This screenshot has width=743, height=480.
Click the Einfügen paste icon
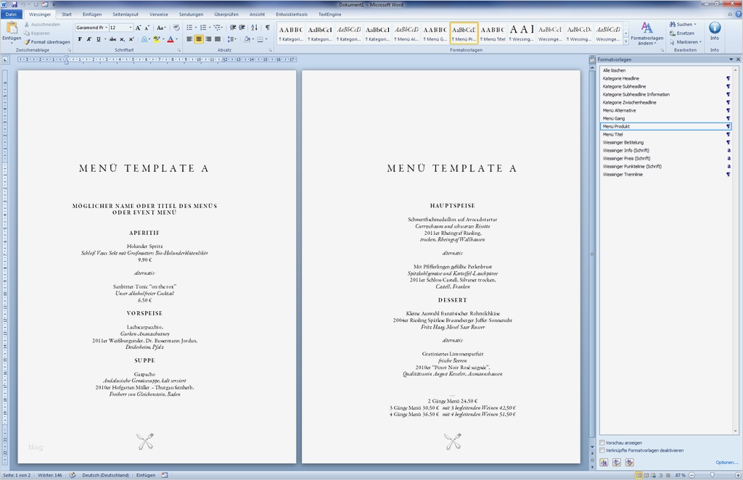pos(12,29)
